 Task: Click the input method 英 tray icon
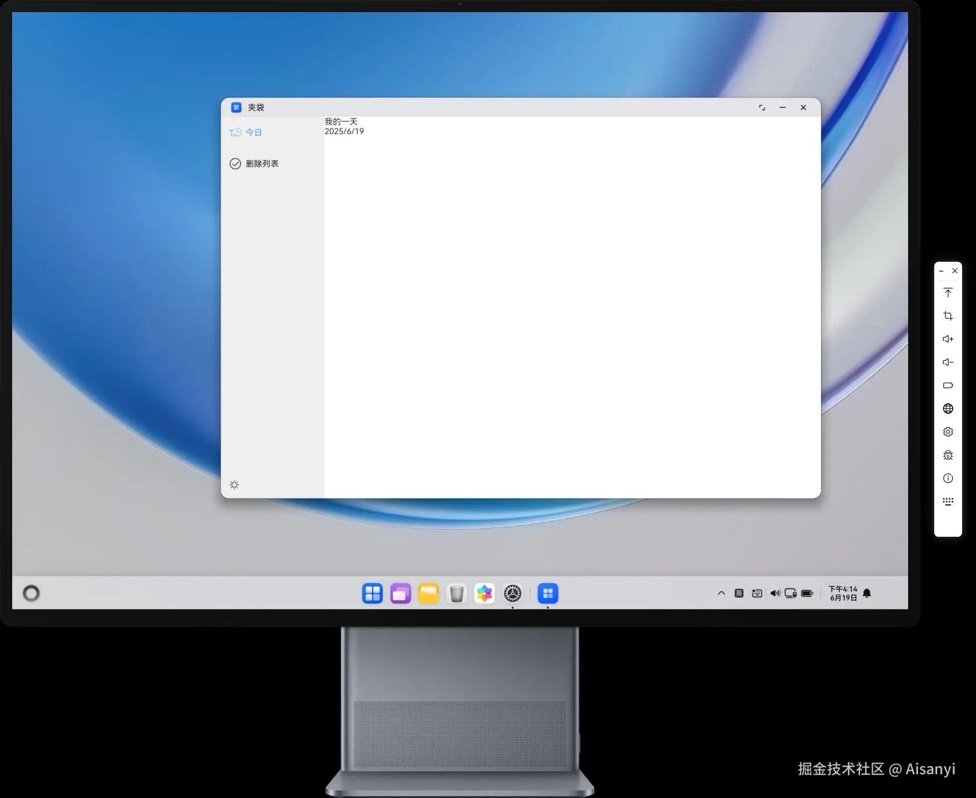pyautogui.click(x=739, y=593)
